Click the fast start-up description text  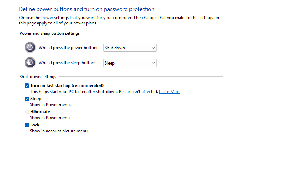[94, 92]
